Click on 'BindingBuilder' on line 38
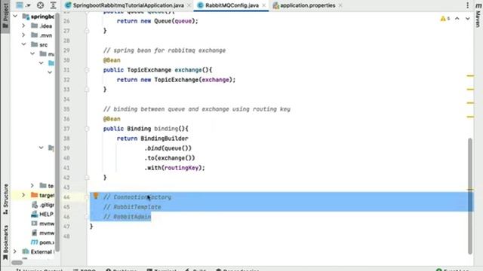The image size is (483, 271). click(x=165, y=139)
